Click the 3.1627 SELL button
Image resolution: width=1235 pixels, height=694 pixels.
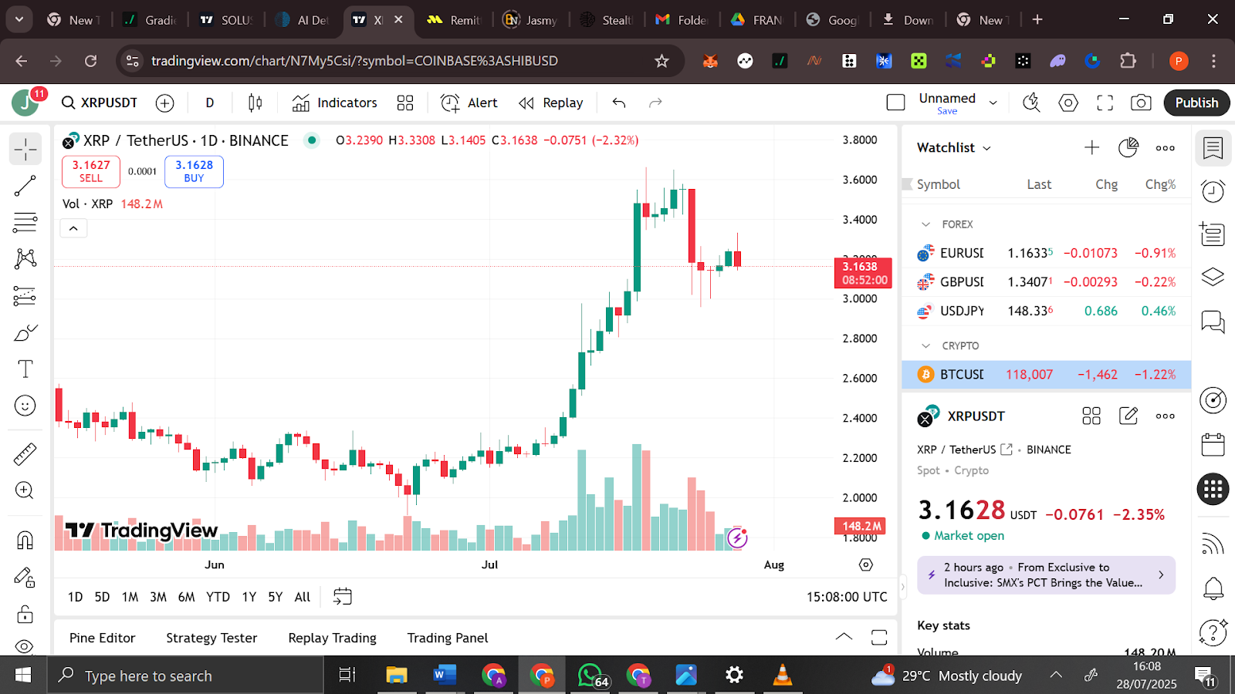91,171
